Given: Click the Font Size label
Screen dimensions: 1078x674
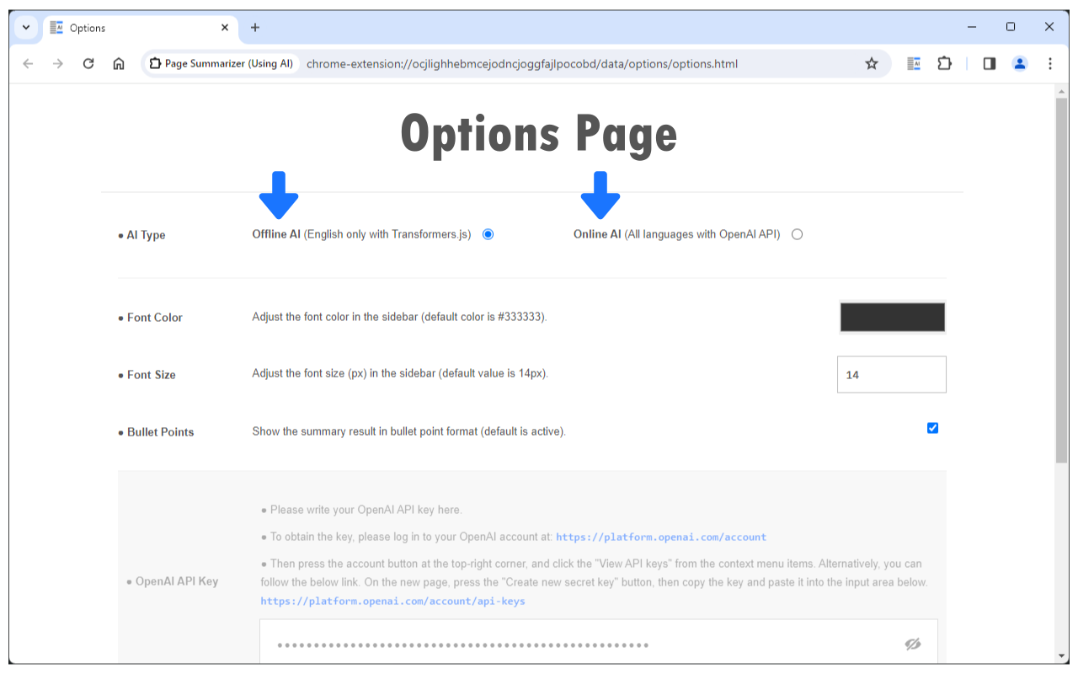Looking at the screenshot, I should pos(151,375).
